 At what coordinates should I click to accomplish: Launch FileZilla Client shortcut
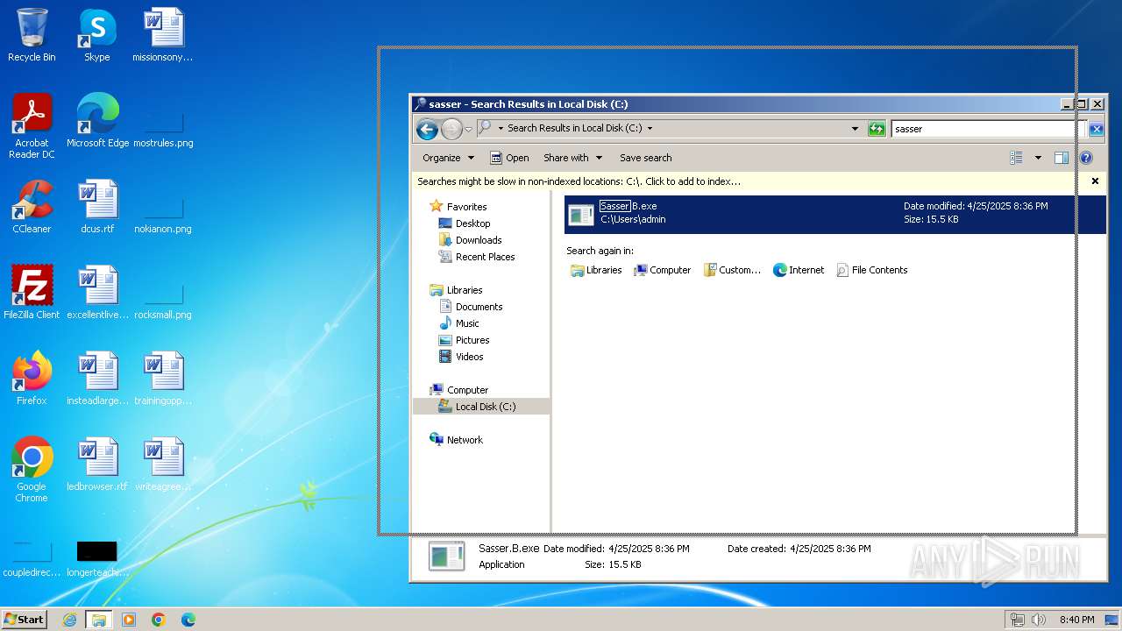tap(32, 292)
